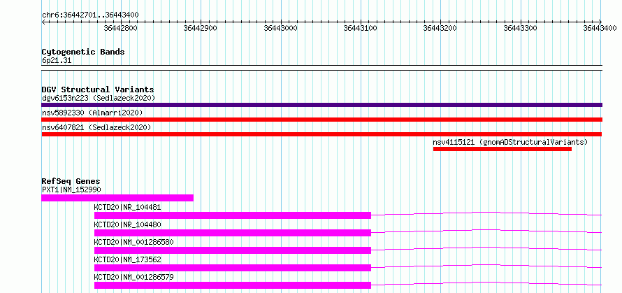Click the KCTD20|NM_173562 label text
Screen dimensions: 622x293
127,259
